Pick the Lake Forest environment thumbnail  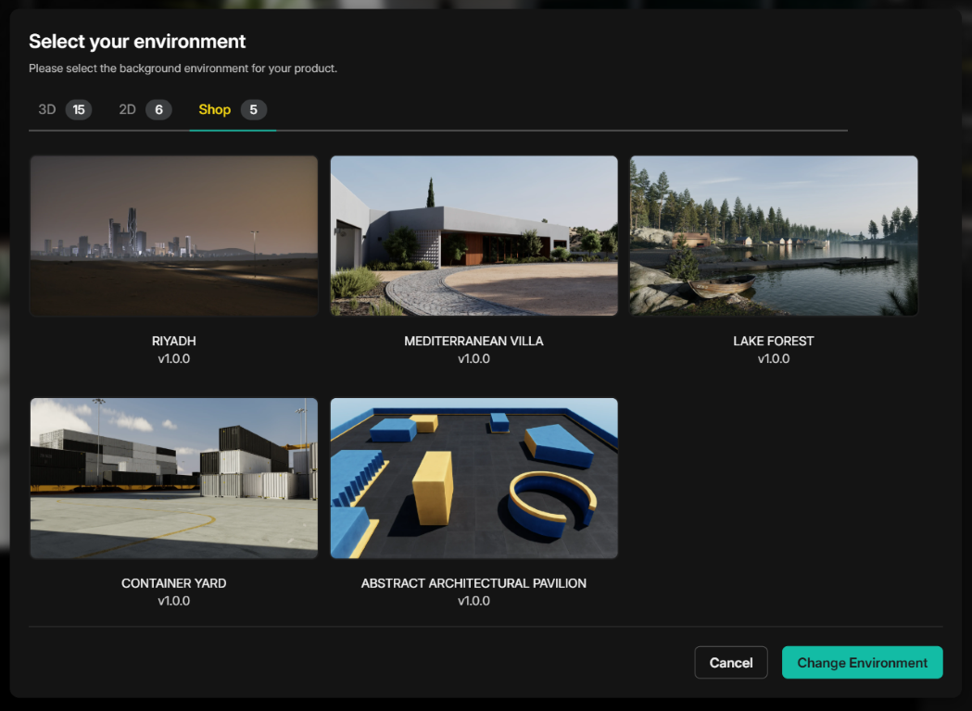(x=774, y=236)
